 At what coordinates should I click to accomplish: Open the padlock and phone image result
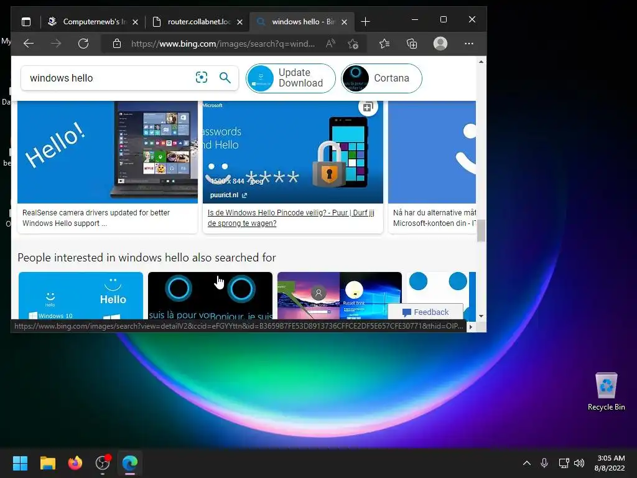pos(293,152)
